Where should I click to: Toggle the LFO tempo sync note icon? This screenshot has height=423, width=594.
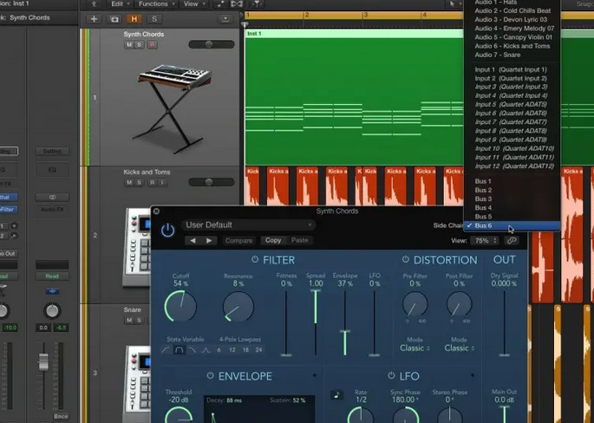[336, 395]
